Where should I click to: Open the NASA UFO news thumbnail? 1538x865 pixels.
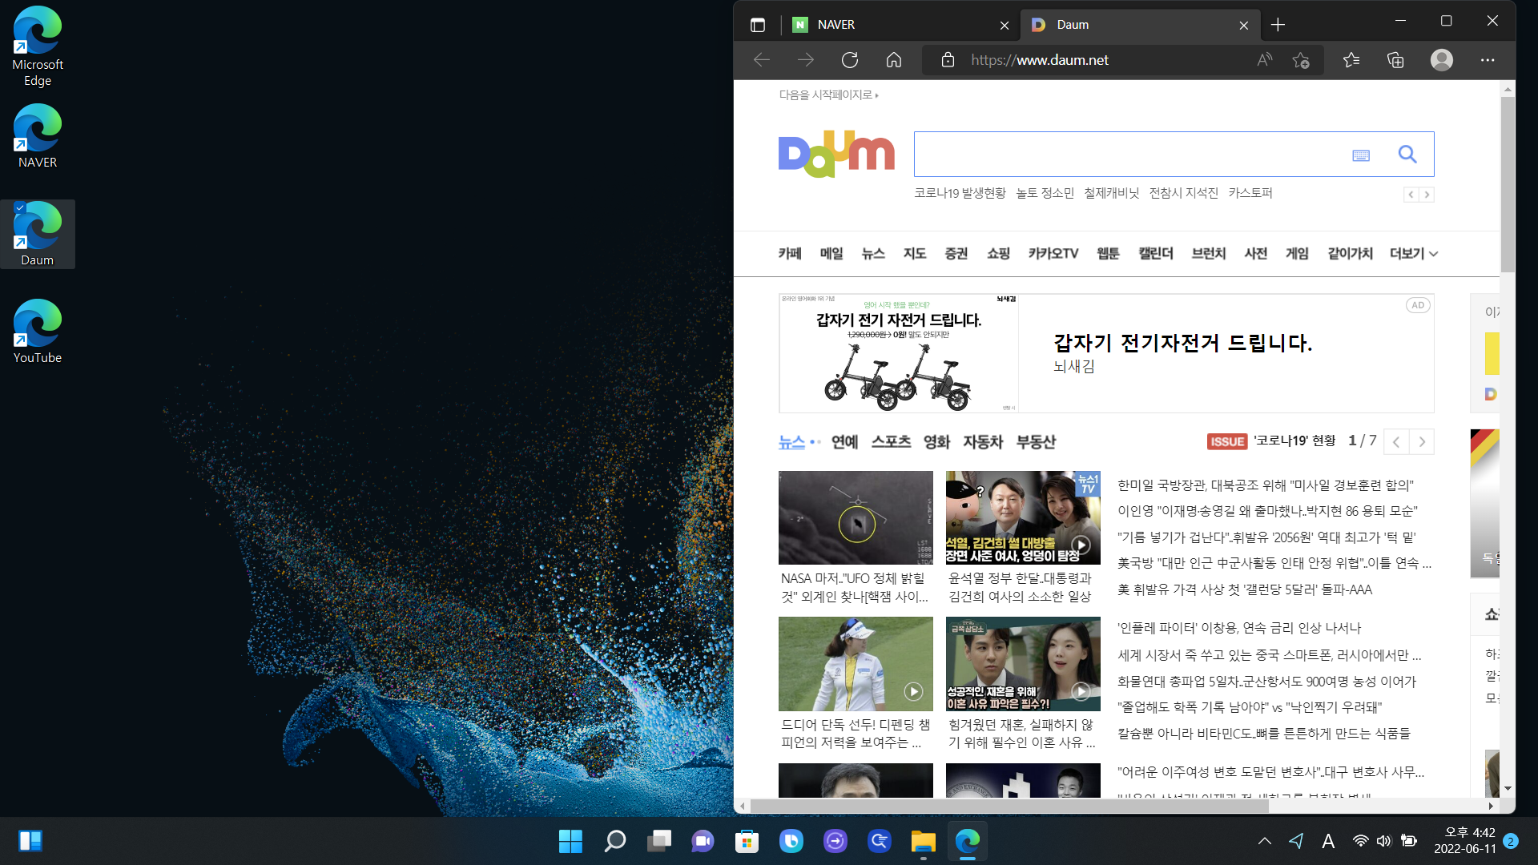pyautogui.click(x=856, y=517)
